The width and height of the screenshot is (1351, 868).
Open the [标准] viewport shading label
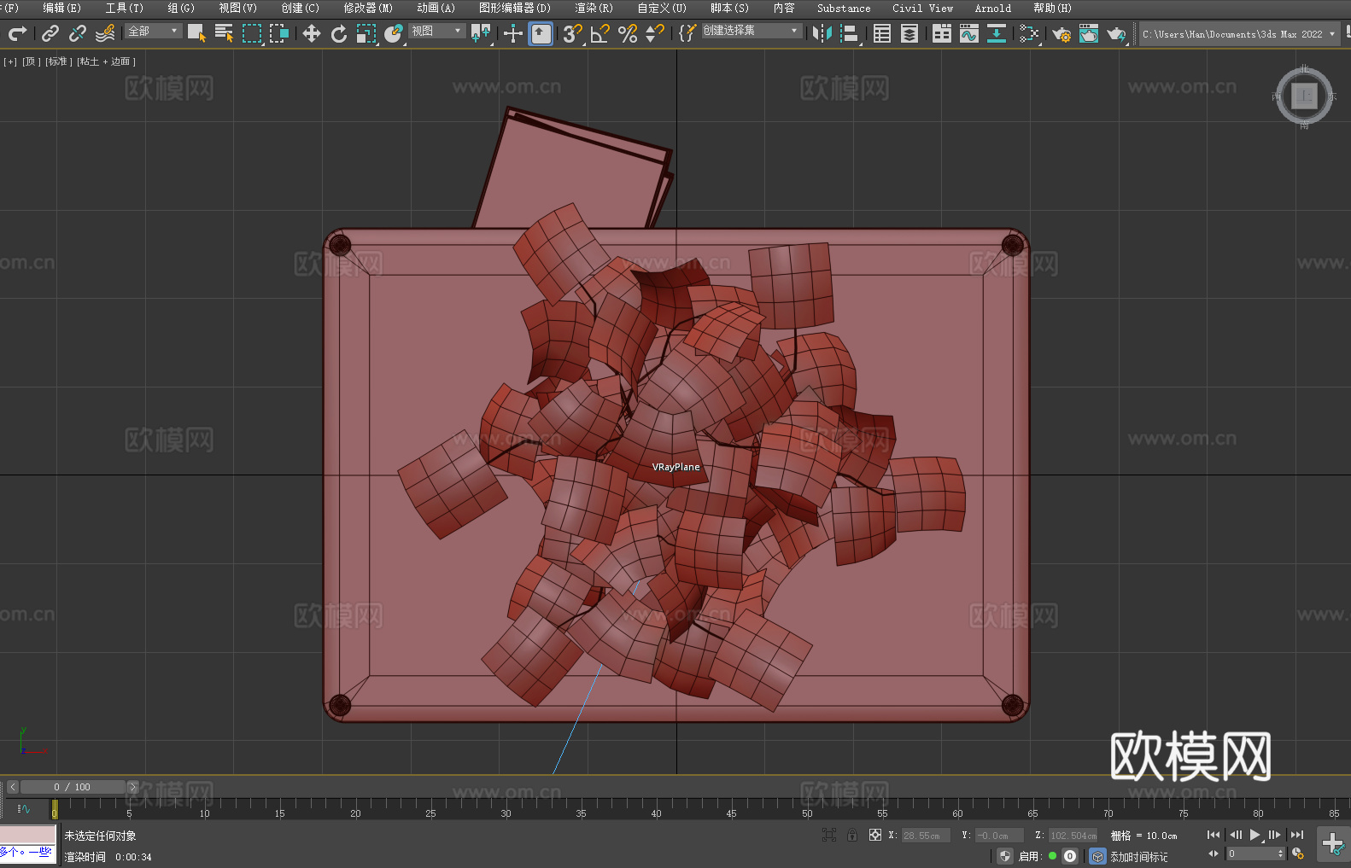click(x=58, y=61)
